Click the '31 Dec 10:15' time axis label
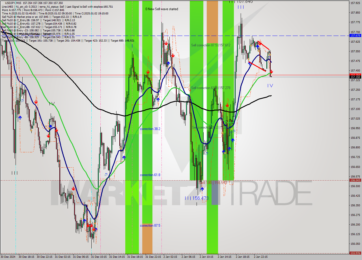Viewport: 362px width, 260px height. pyautogui.click(x=99, y=257)
